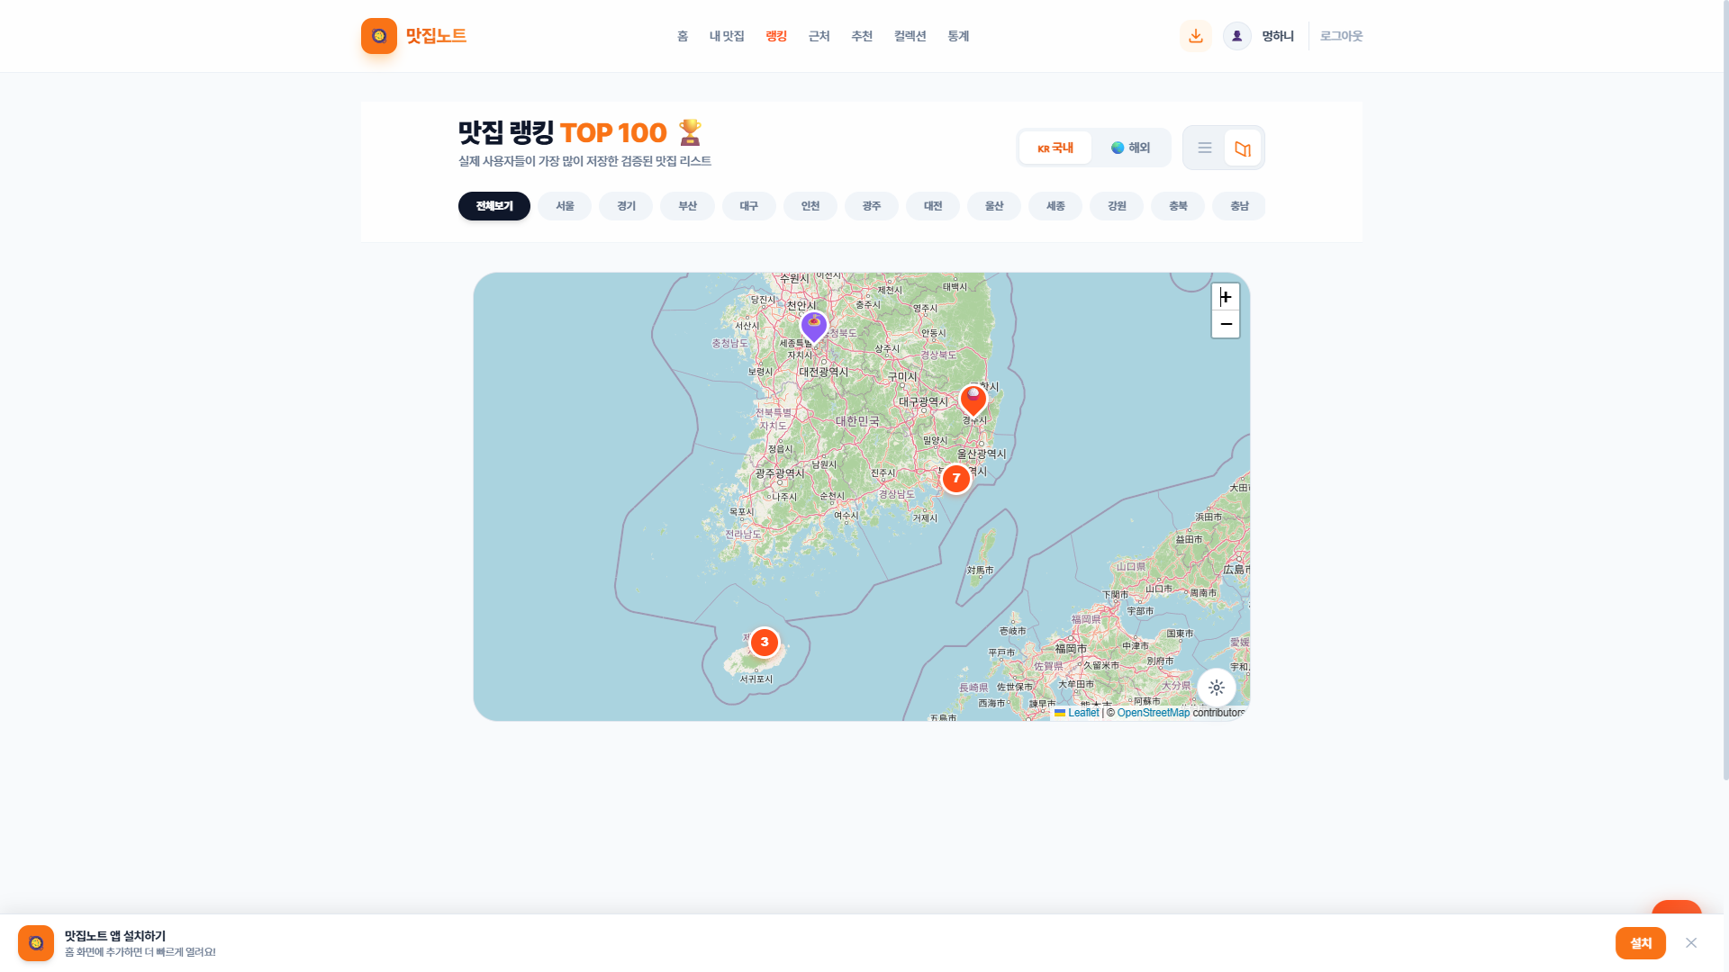Open the cluster marker showing 7
The height and width of the screenshot is (972, 1729).
click(956, 479)
